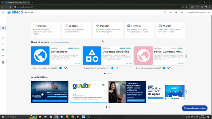Dislike the Portal Compras Minas update
Viewport: 212px width, 119px height.
pos(169,68)
